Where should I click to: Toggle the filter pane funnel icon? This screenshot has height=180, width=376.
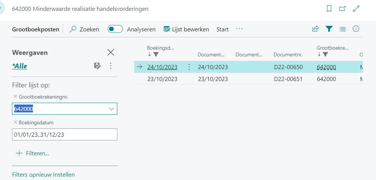(x=329, y=29)
